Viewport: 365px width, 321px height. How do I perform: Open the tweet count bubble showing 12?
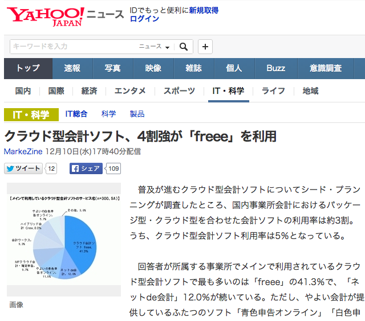[x=51, y=168]
